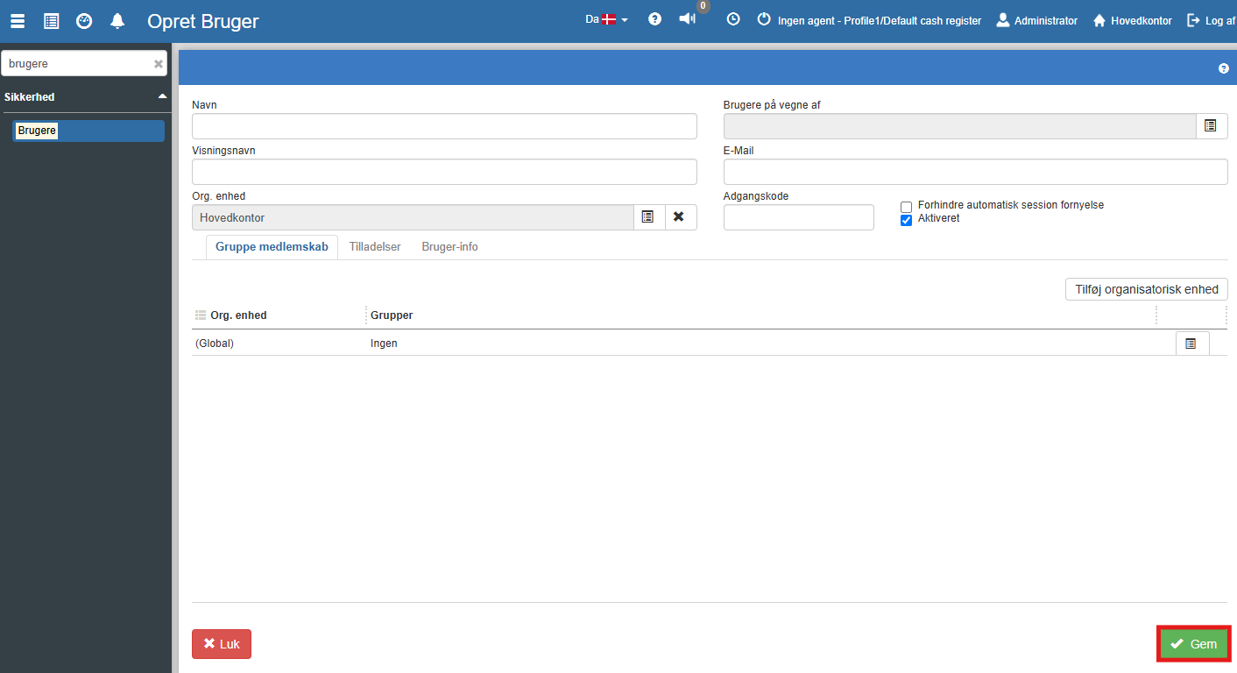Switch to the Bruger-info tab
The height and width of the screenshot is (673, 1237).
449,247
